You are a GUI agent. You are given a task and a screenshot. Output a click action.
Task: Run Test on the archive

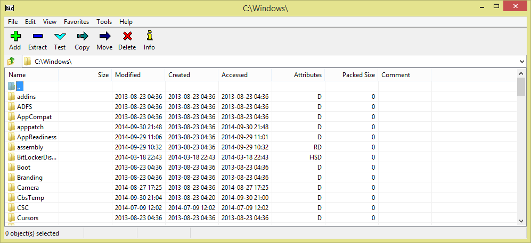point(60,36)
